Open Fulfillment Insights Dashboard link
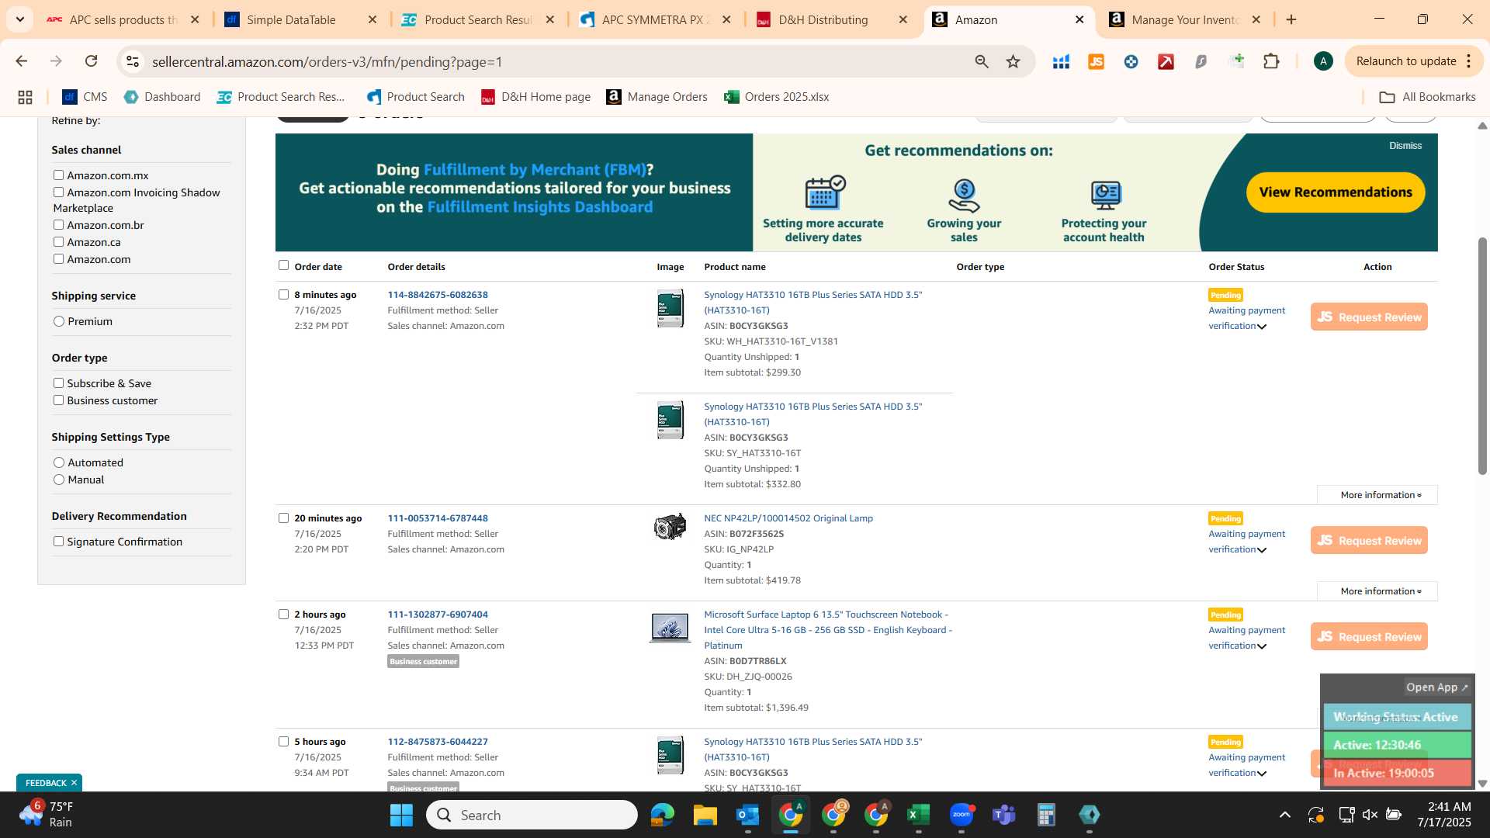This screenshot has width=1490, height=838. tap(539, 207)
